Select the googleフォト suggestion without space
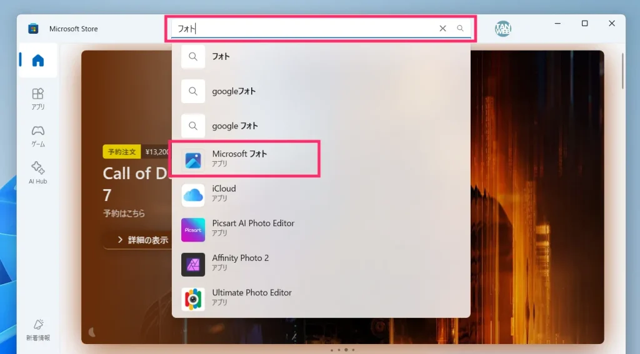640x354 pixels. [321, 91]
